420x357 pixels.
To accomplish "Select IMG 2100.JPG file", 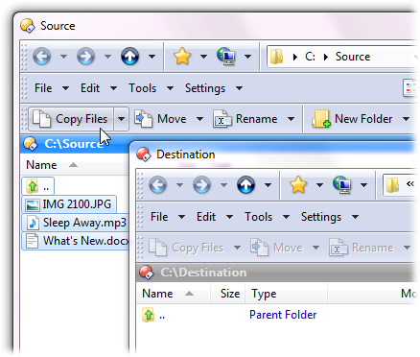I will 69,204.
